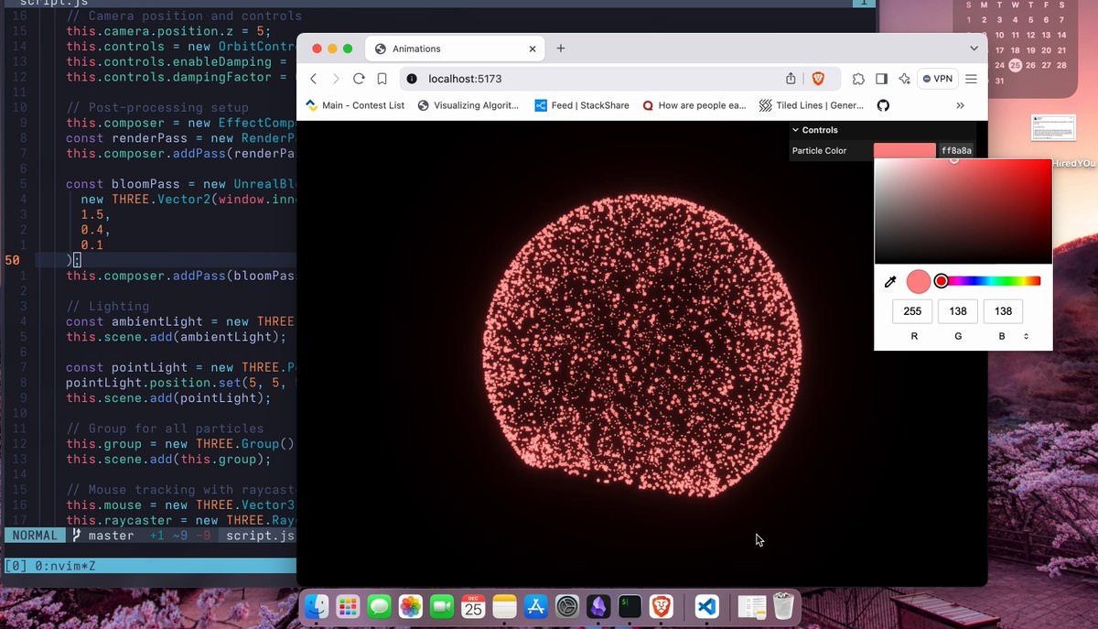Open the Brave VPN button
Image resolution: width=1098 pixels, height=629 pixels.
pyautogui.click(x=937, y=79)
